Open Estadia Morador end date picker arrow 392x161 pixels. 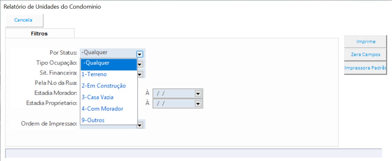coord(198,94)
